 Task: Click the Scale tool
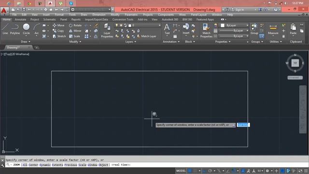click(x=74, y=36)
